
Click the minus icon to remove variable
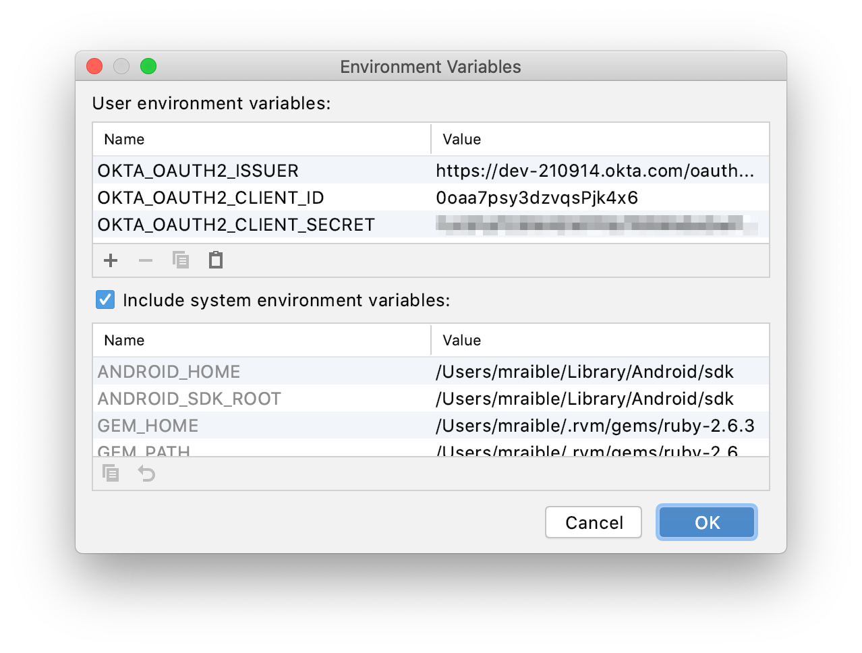click(146, 260)
